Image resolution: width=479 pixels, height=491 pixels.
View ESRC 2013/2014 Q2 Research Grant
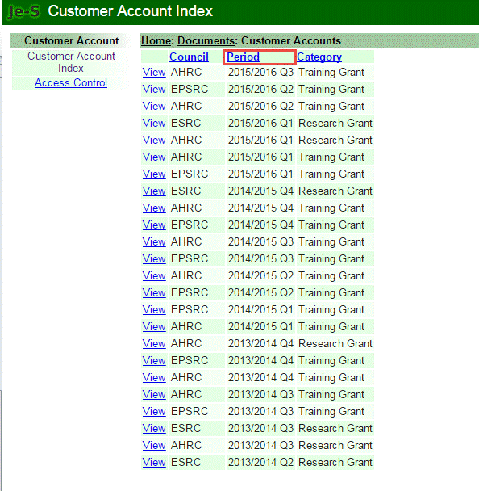[x=154, y=462]
